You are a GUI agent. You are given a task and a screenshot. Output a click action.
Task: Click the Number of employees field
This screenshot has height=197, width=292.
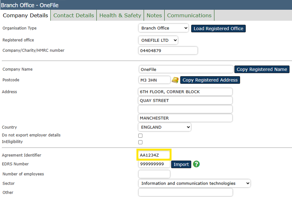(x=154, y=174)
